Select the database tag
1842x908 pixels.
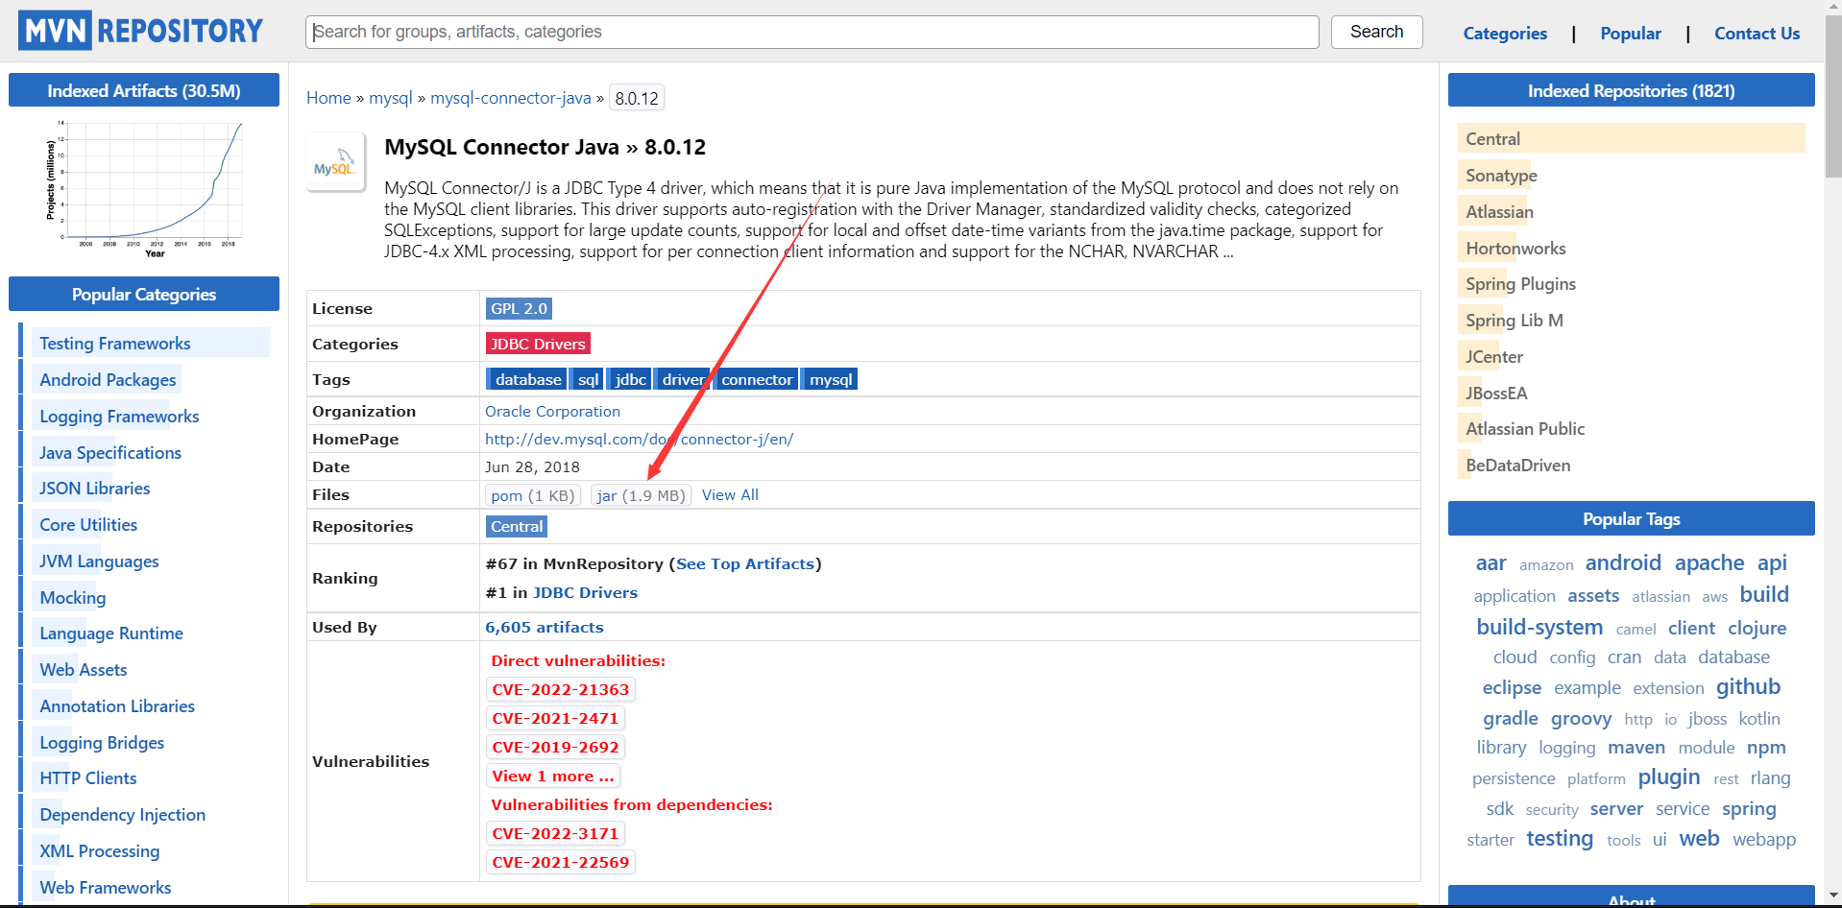point(527,379)
